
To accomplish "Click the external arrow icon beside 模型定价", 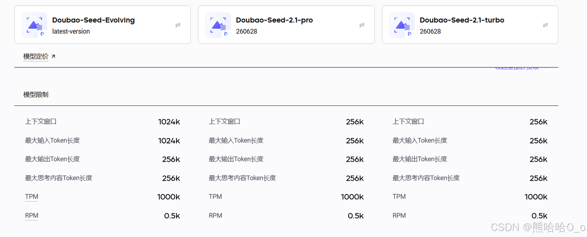I will coord(53,56).
